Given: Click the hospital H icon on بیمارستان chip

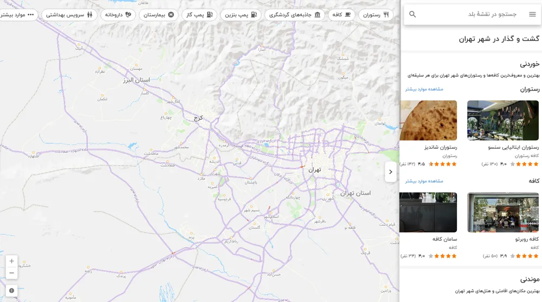Looking at the screenshot, I should (x=171, y=15).
